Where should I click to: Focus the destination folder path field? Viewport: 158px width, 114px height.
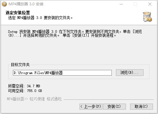coord(62,73)
